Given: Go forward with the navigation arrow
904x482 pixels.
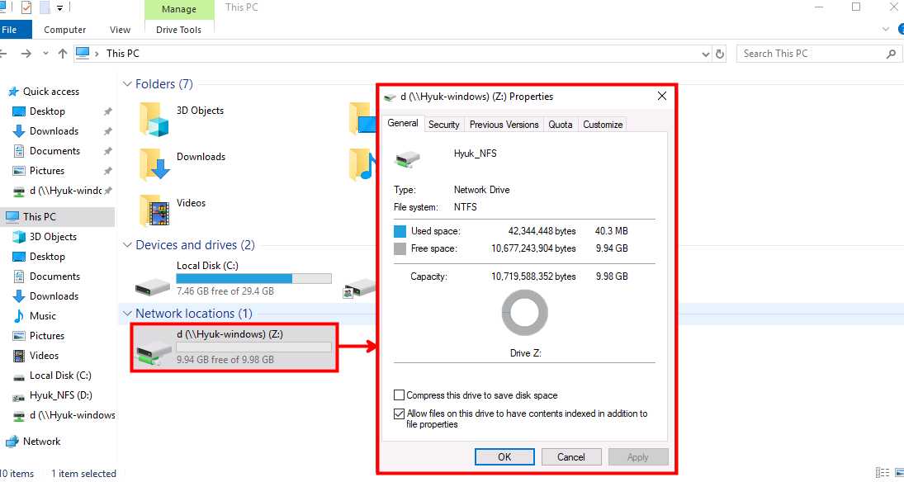Looking at the screenshot, I should (x=26, y=54).
